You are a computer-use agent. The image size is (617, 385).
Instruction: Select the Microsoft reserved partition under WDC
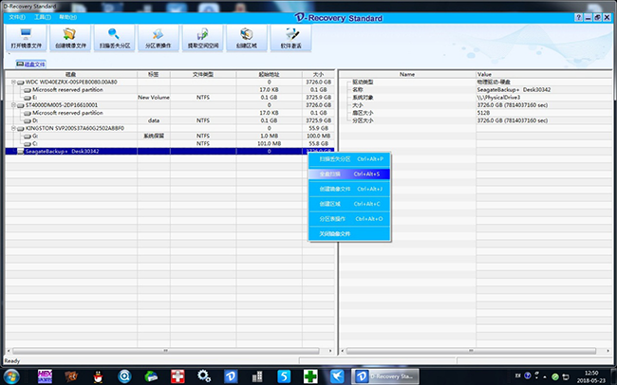point(67,90)
